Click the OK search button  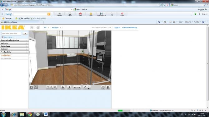25,34
